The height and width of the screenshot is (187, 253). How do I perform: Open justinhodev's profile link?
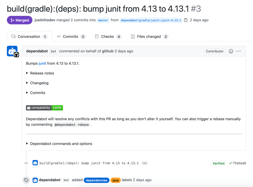(x=45, y=20)
